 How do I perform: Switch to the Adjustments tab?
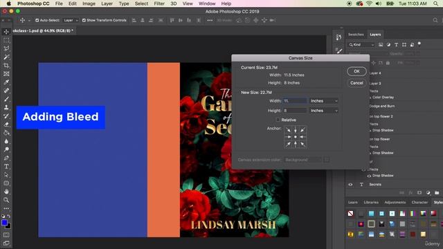pyautogui.click(x=395, y=203)
